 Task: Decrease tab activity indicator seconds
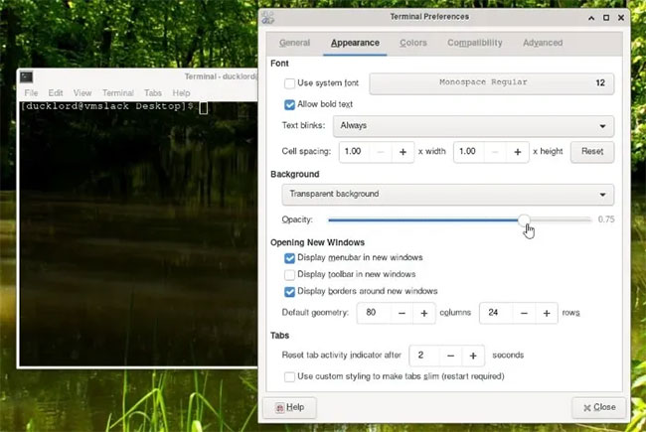pyautogui.click(x=451, y=356)
